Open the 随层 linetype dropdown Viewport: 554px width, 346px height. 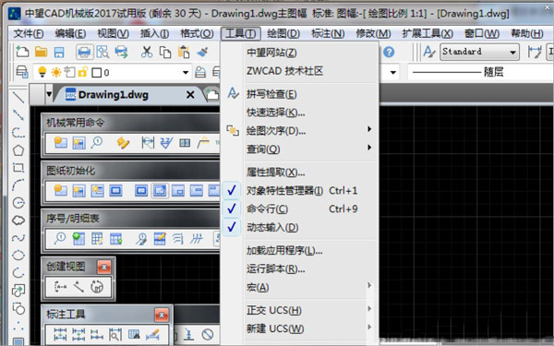[x=480, y=72]
